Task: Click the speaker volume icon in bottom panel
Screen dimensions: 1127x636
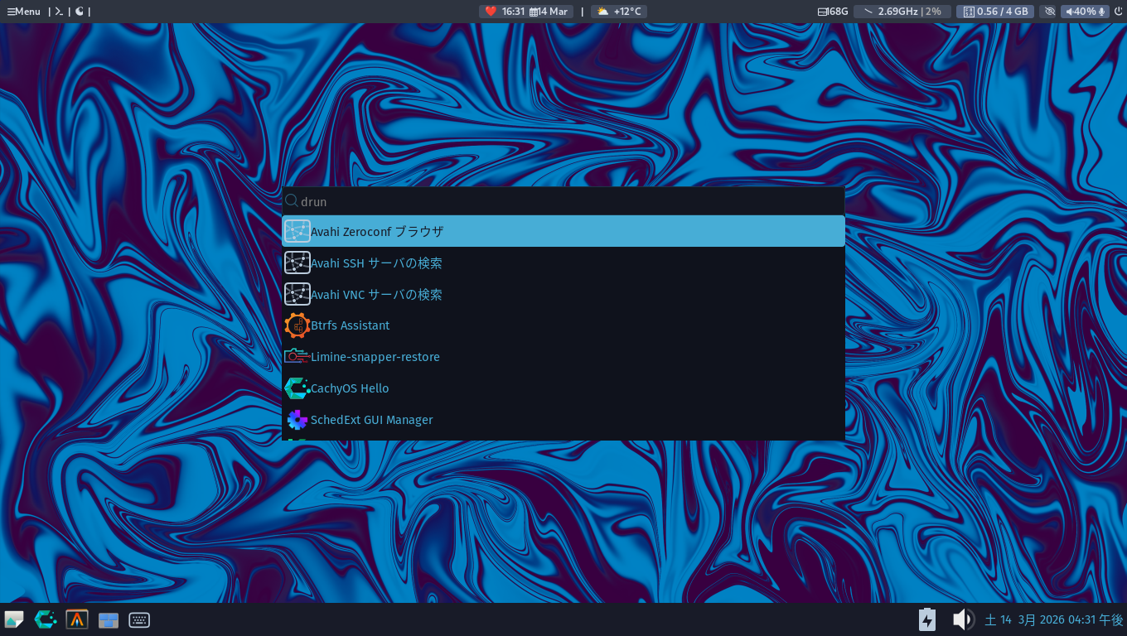Action: click(962, 619)
